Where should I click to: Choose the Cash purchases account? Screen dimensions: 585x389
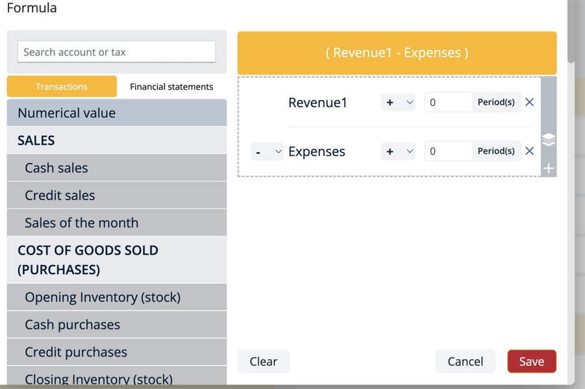117,325
